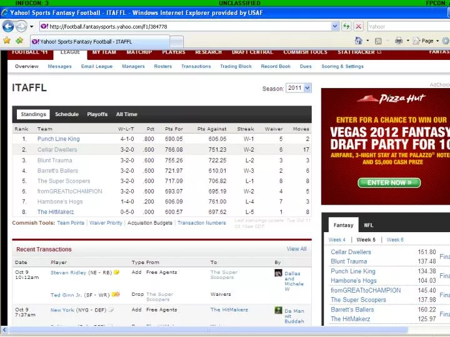Open Cellar Dwellers in the scoreboard

coord(351,252)
